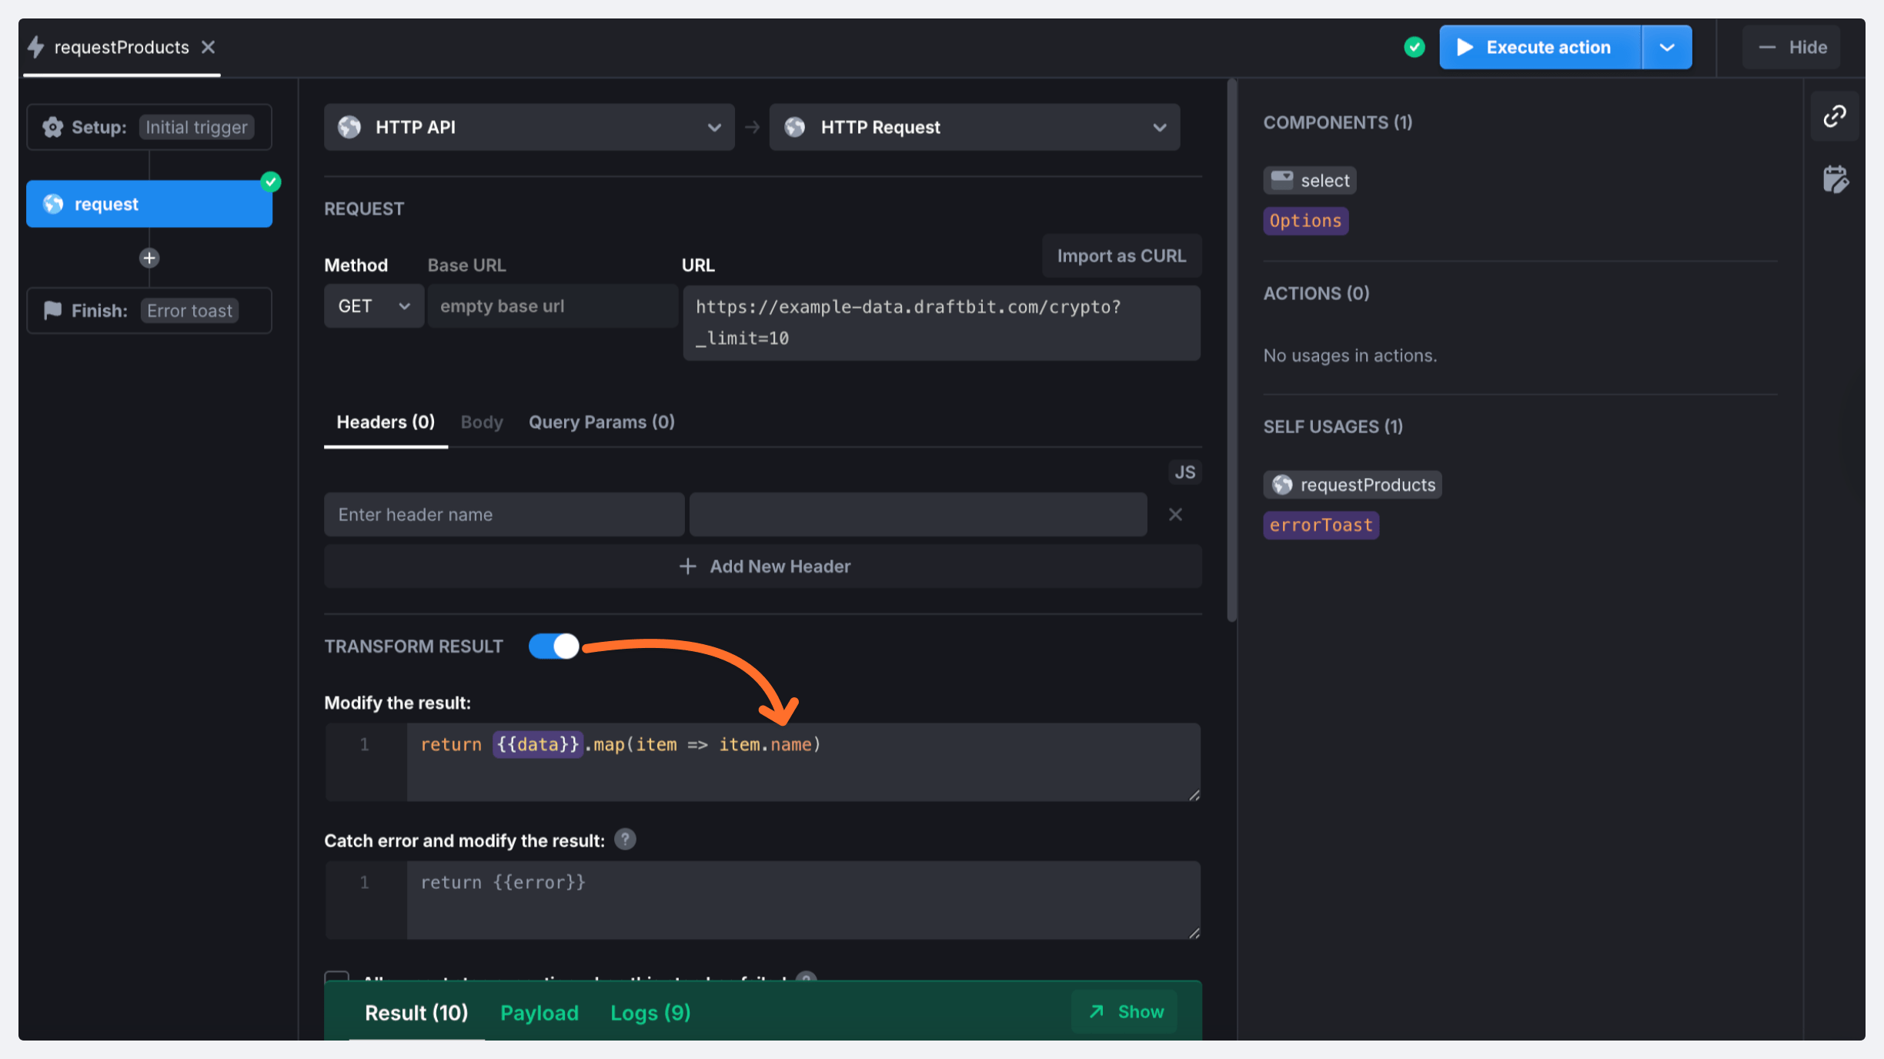1884x1059 pixels.
Task: Switch to the Query Params tab
Action: 601,422
